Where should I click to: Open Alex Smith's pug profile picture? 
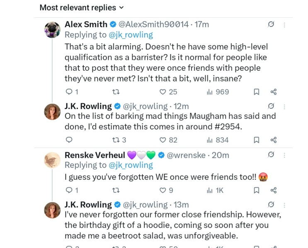coord(53,29)
